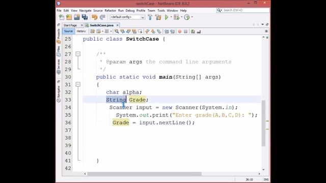The width and height of the screenshot is (326, 183).
Task: Switch to the Start Page tab
Action: tap(70, 25)
